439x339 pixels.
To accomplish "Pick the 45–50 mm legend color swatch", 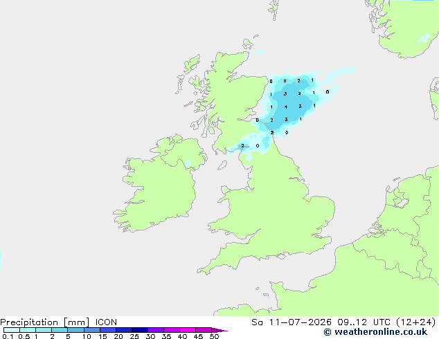I will [204, 330].
